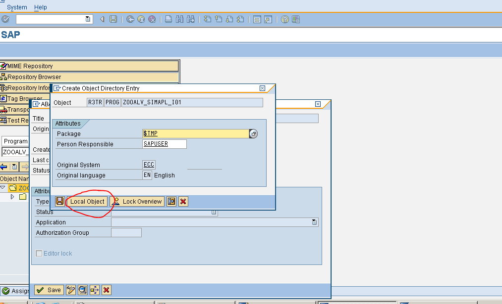Click the circled Local Object button
502x304 pixels.
[x=88, y=201]
